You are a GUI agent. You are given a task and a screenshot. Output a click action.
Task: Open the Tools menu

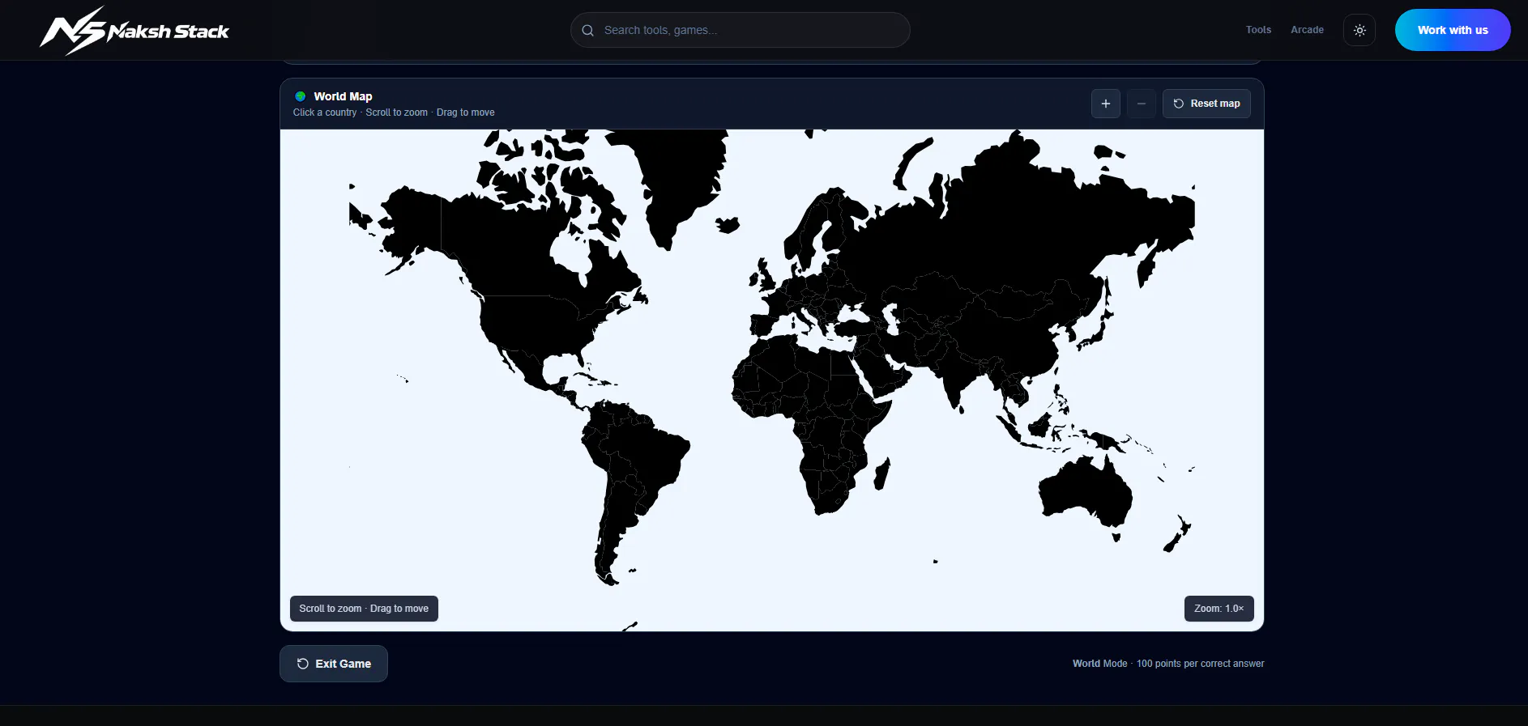(1258, 30)
